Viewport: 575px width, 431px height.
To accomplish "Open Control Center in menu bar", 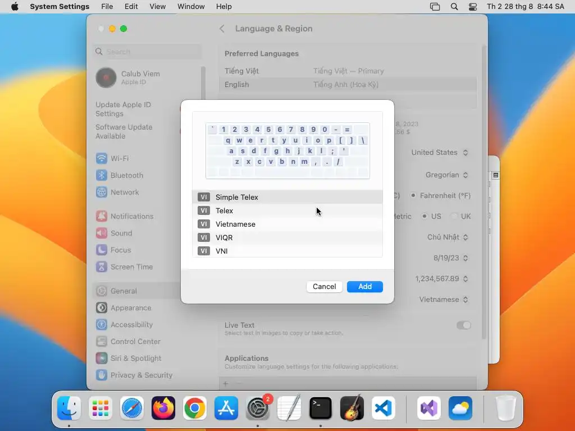I will click(x=473, y=7).
